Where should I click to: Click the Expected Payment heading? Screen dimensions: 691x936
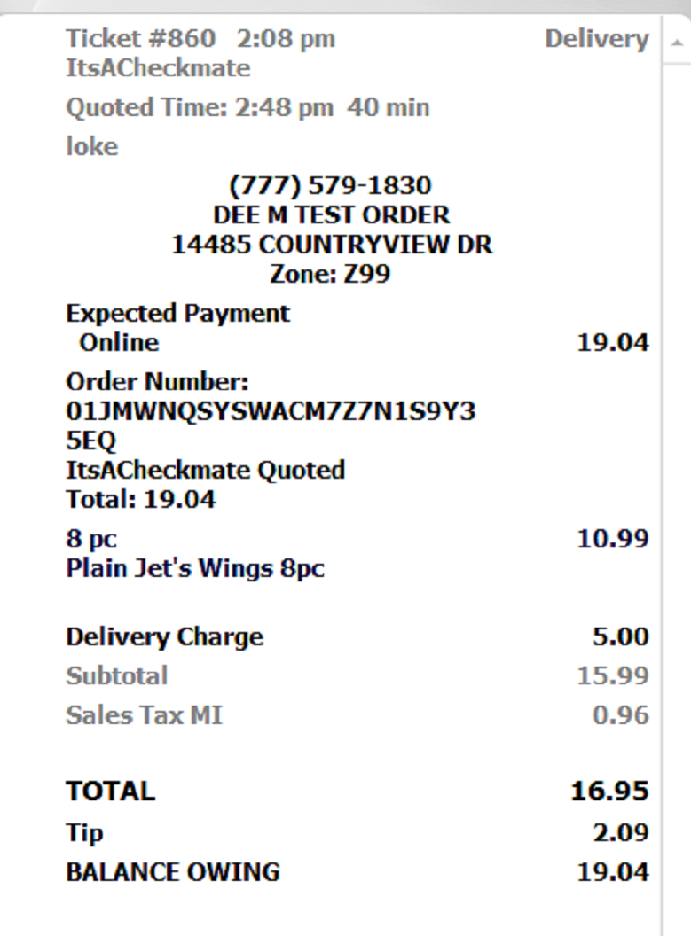tap(177, 314)
